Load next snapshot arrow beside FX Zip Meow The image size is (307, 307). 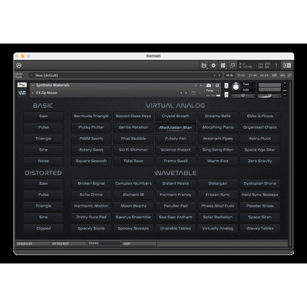[x=186, y=93]
